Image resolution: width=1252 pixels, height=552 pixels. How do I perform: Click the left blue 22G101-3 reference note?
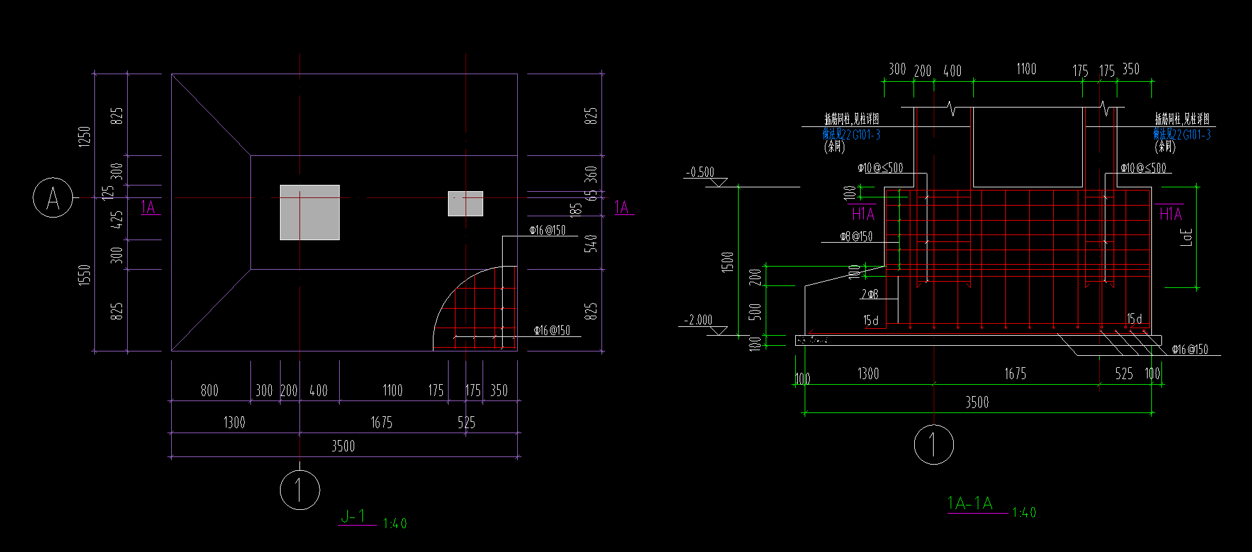tap(851, 134)
